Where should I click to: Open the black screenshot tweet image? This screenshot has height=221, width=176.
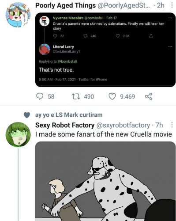click(105, 50)
